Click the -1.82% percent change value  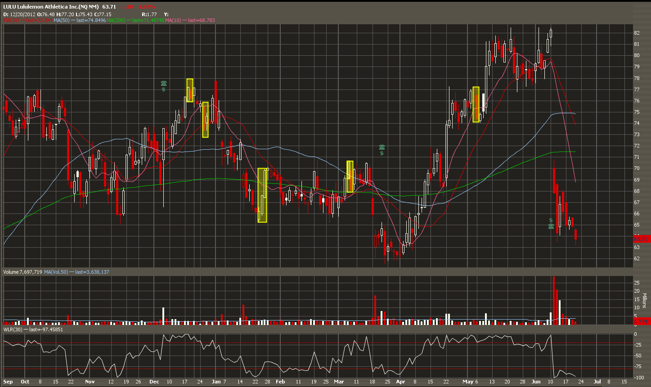(x=147, y=7)
